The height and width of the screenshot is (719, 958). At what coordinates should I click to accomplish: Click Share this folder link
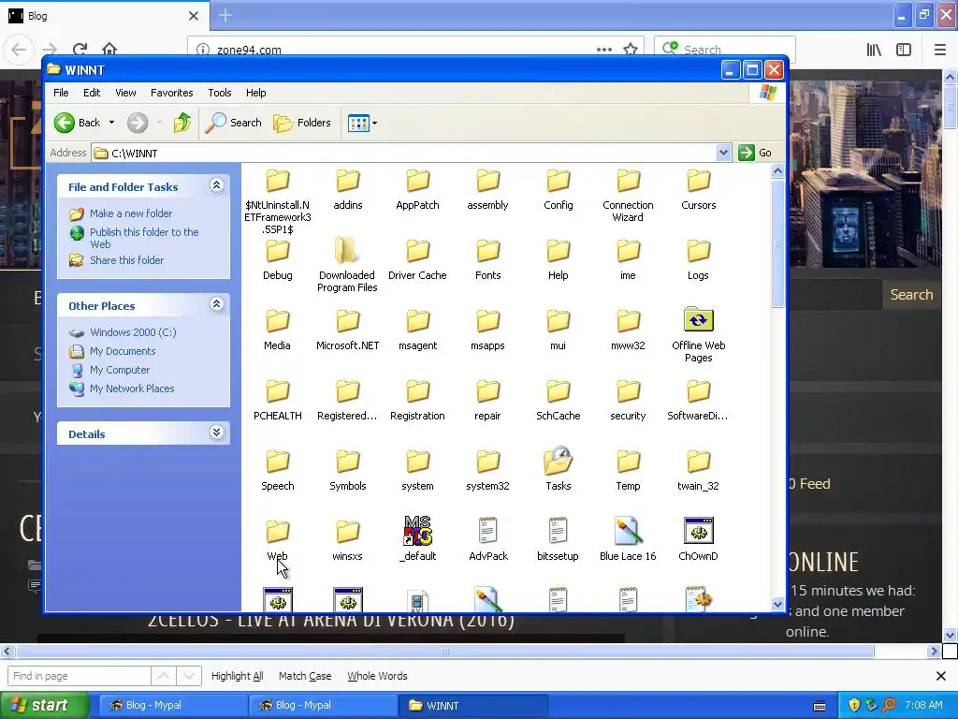127,260
